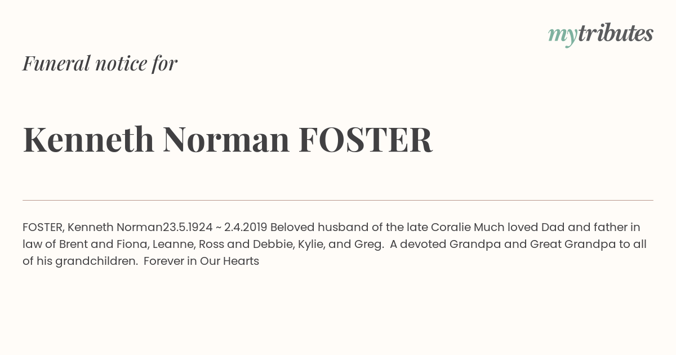The image size is (676, 355).
Task: Click the word "Norman" in the title
Action: click(226, 139)
